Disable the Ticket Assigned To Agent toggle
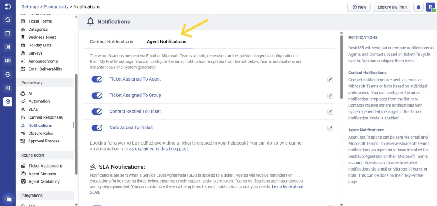The image size is (437, 206). tap(97, 79)
